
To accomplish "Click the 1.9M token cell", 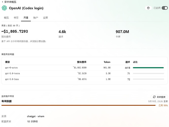I will coord(108,79).
